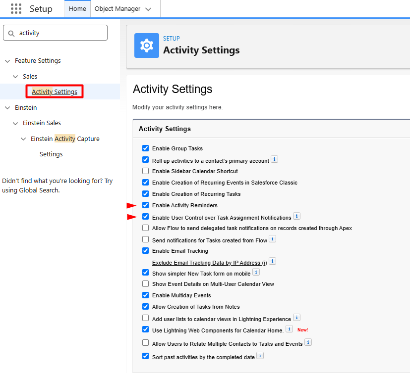This screenshot has width=410, height=373.
Task: Open info icon for Roll up activities
Action: click(274, 159)
